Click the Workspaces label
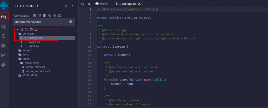 pyautogui.click(x=21, y=16)
